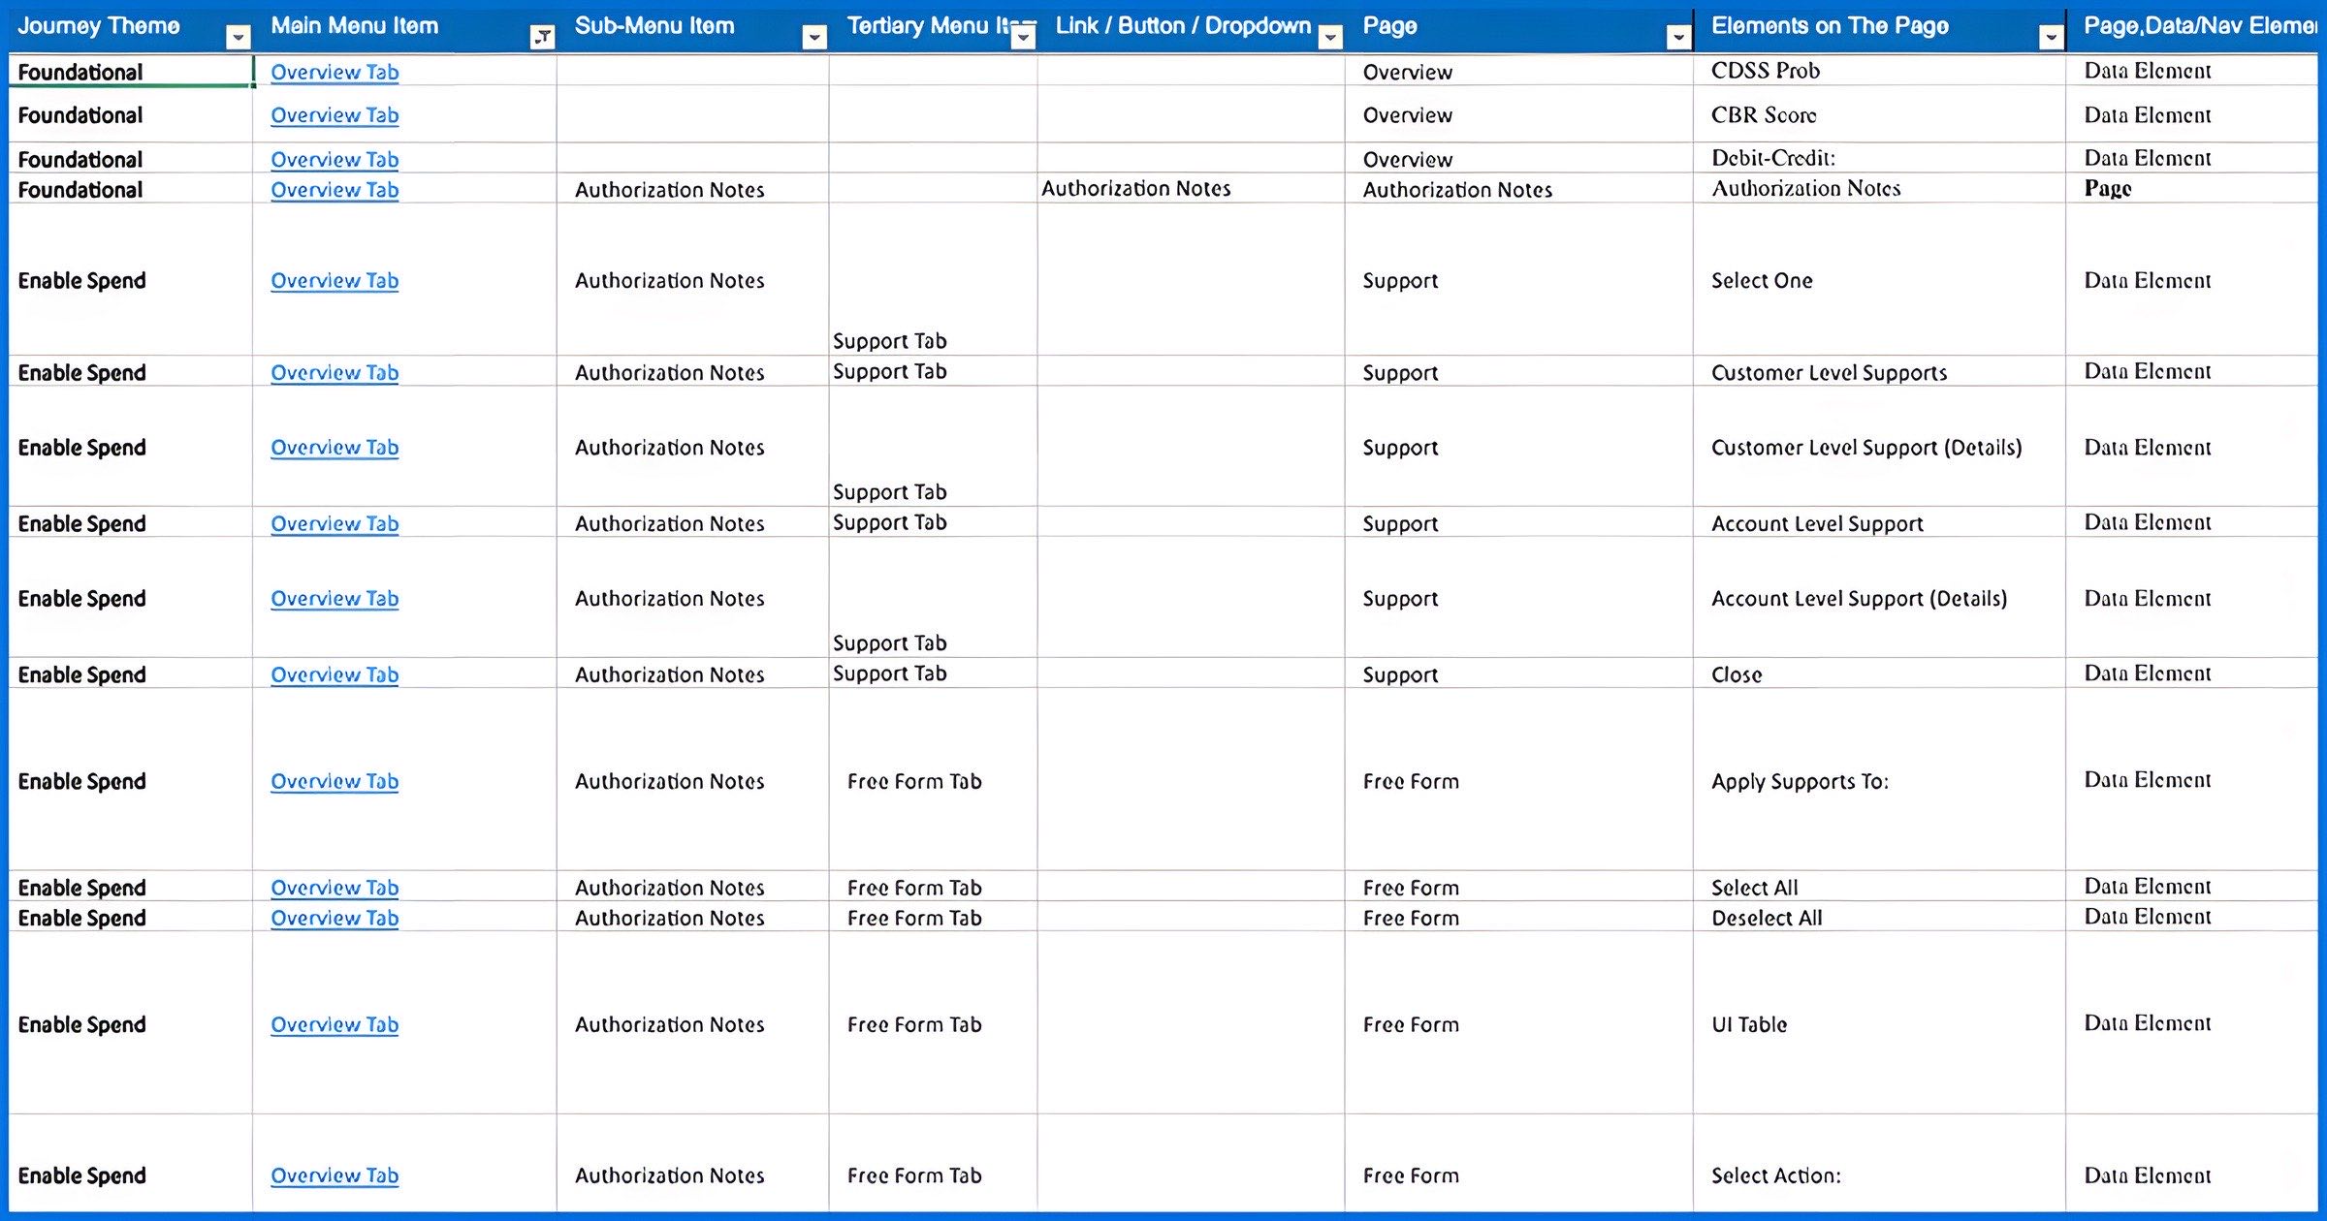
Task: Follow the Overview Tab link in the Apply Supports To row
Action: [x=335, y=781]
